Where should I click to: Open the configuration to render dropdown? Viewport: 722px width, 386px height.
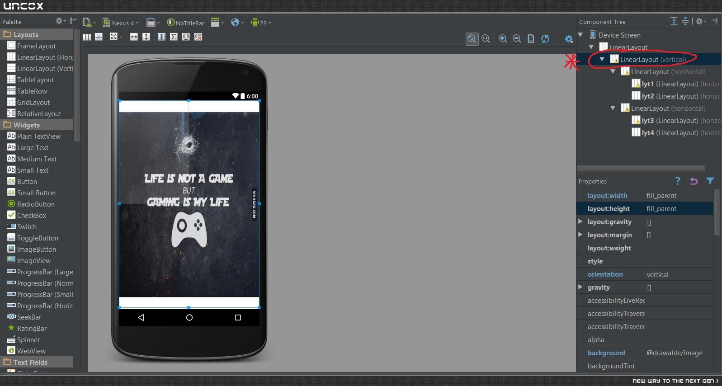(x=90, y=23)
